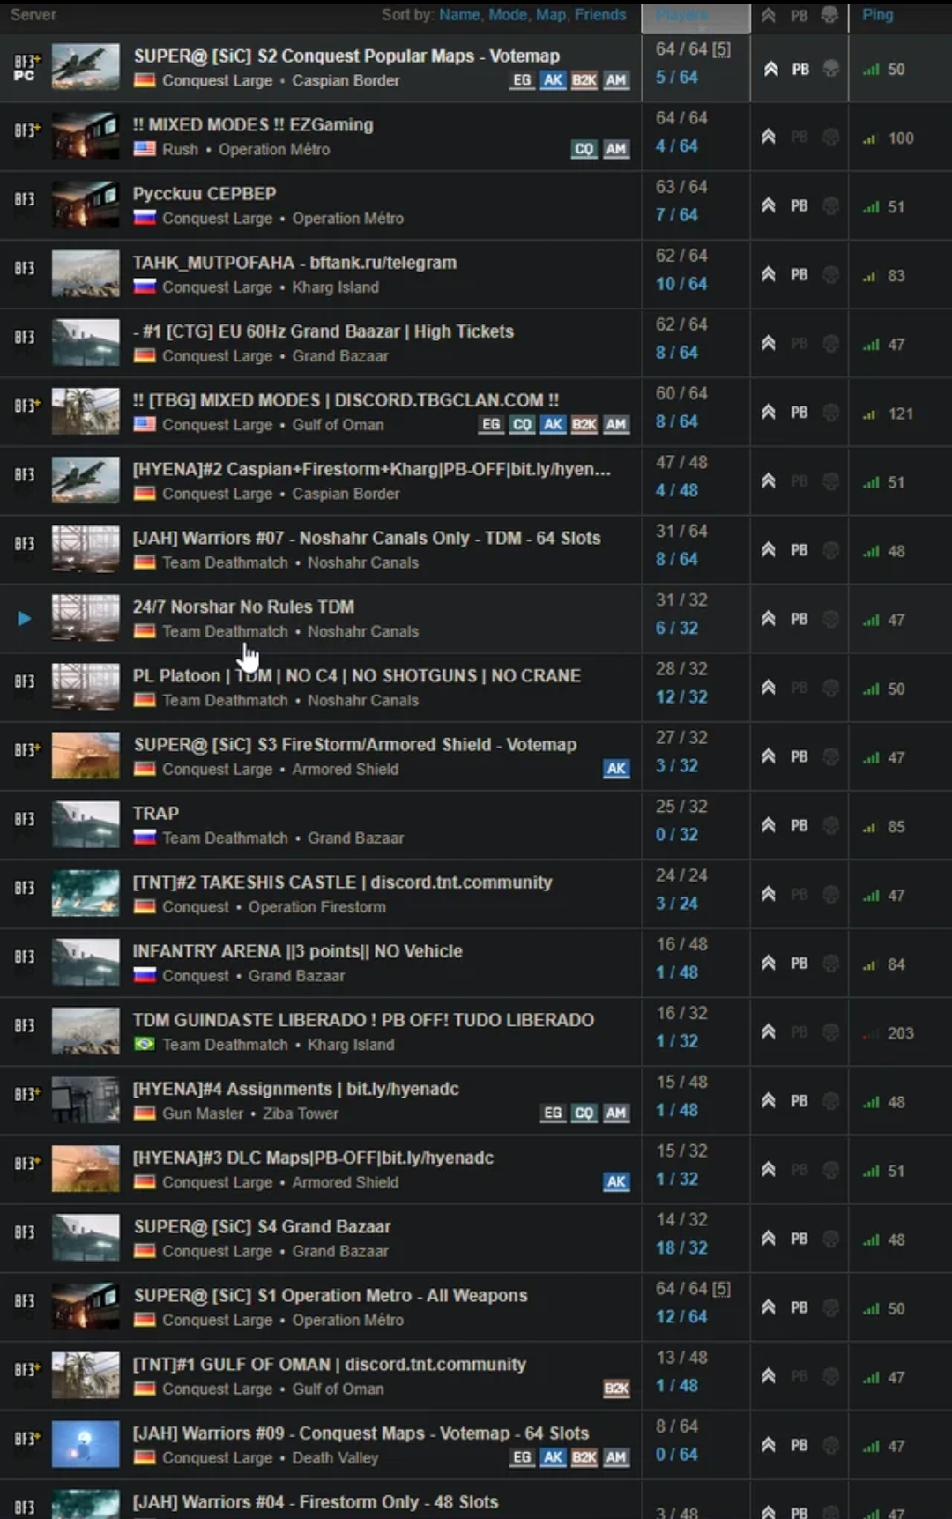Click the Brazil flag on TDM GUINDASTE row
The image size is (952, 1519).
coord(145,1044)
